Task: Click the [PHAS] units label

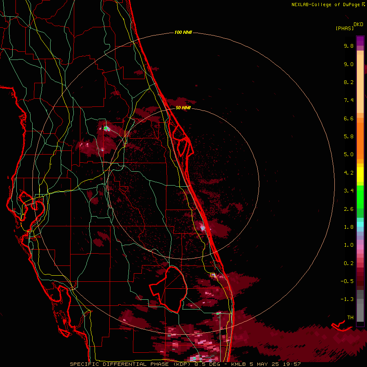Action: (345, 28)
